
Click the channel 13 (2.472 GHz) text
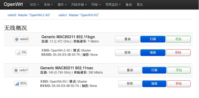click(x=56, y=41)
